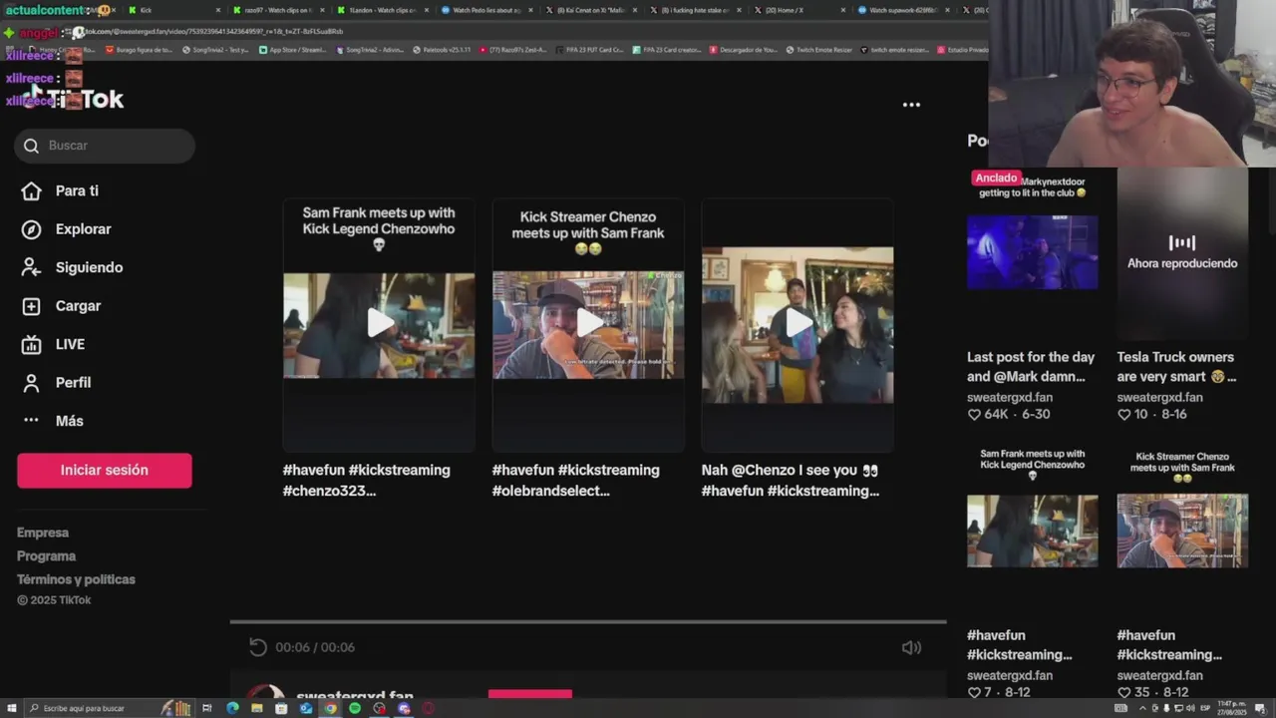The image size is (1276, 718).
Task: Open the SongTrivia2 - Test bookmark
Action: point(215,50)
